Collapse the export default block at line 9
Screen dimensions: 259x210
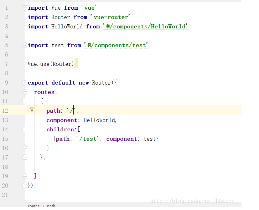coord(25,83)
